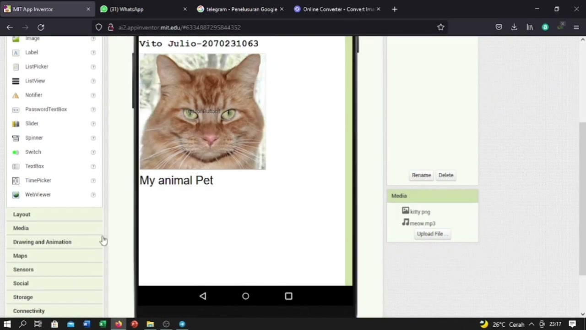Select kitty.png in the Media panel

416,211
